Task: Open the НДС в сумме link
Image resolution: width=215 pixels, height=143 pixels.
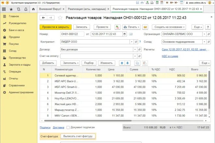Action: pos(170,56)
